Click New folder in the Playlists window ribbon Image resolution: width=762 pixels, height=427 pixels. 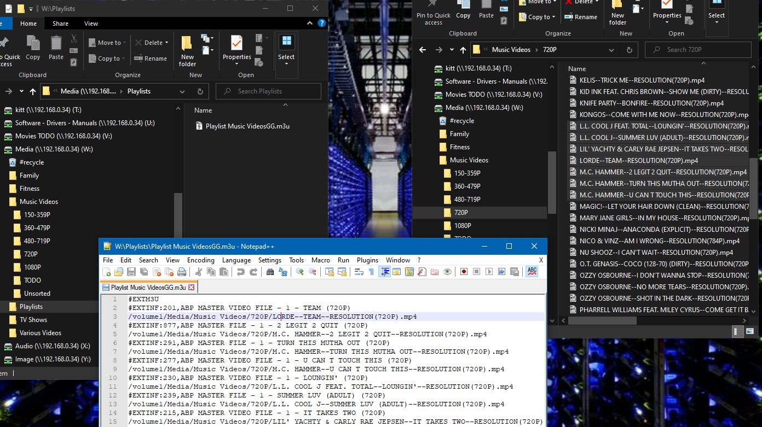click(x=187, y=50)
